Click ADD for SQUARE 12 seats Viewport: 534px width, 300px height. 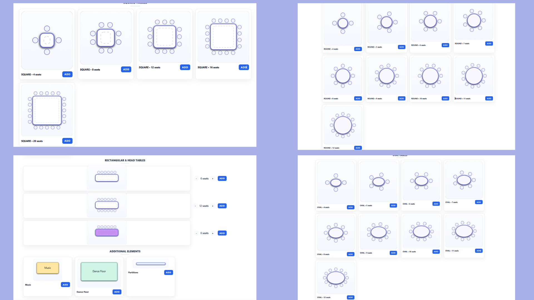point(185,67)
